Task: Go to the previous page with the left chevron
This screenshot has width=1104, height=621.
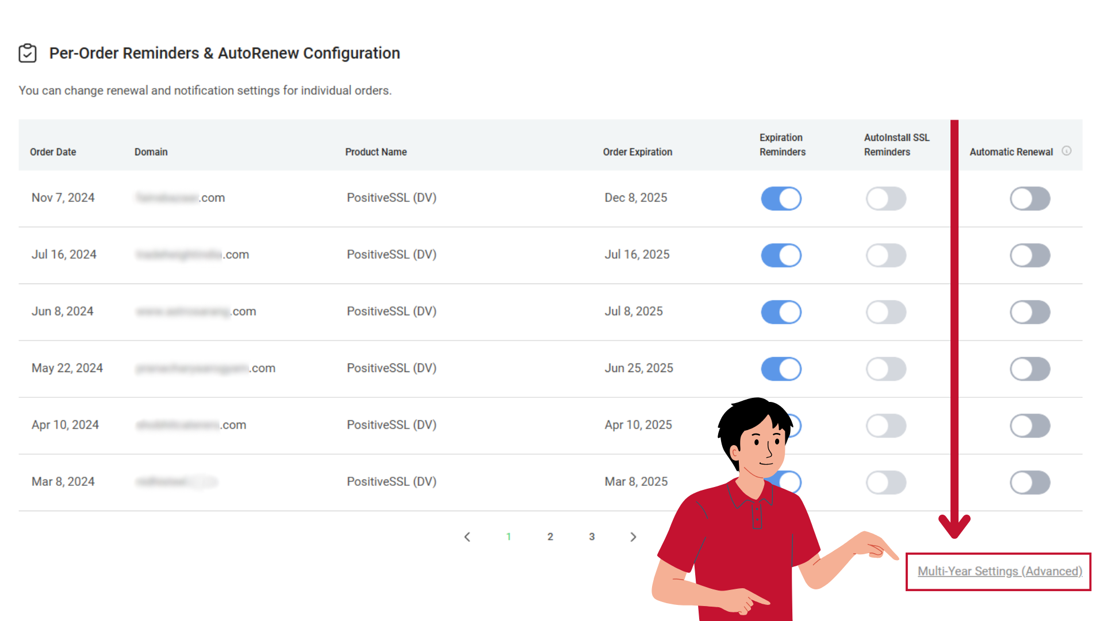Action: (x=467, y=536)
